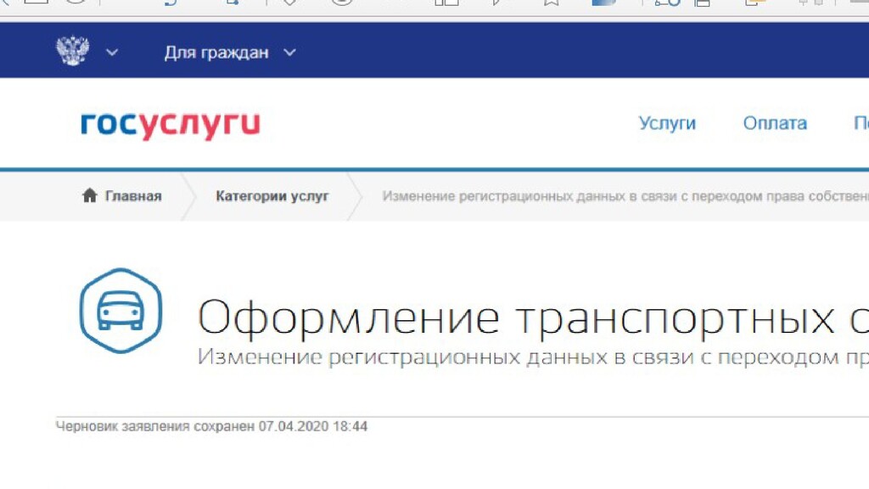Viewport: 869px width, 489px height.
Task: Click "Черновик заявления сохранен 07.04.2020 18:44" text
Action: click(x=211, y=426)
